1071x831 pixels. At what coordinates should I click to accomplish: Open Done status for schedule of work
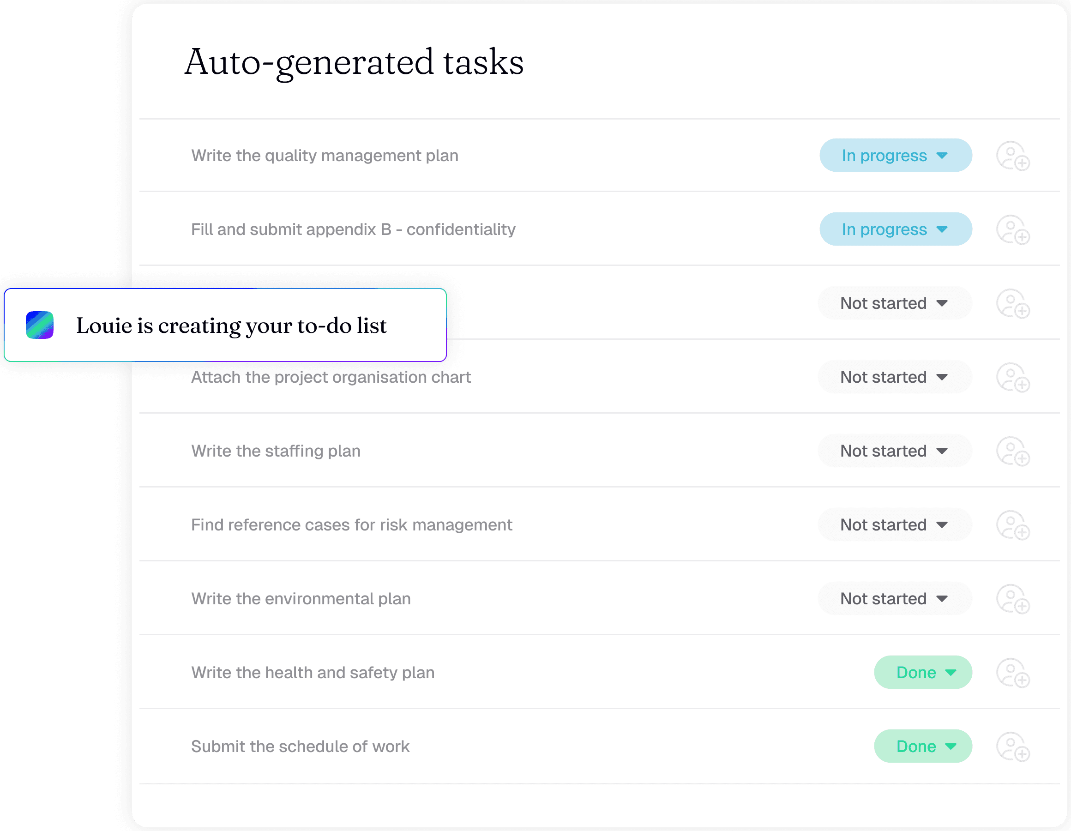click(x=922, y=746)
